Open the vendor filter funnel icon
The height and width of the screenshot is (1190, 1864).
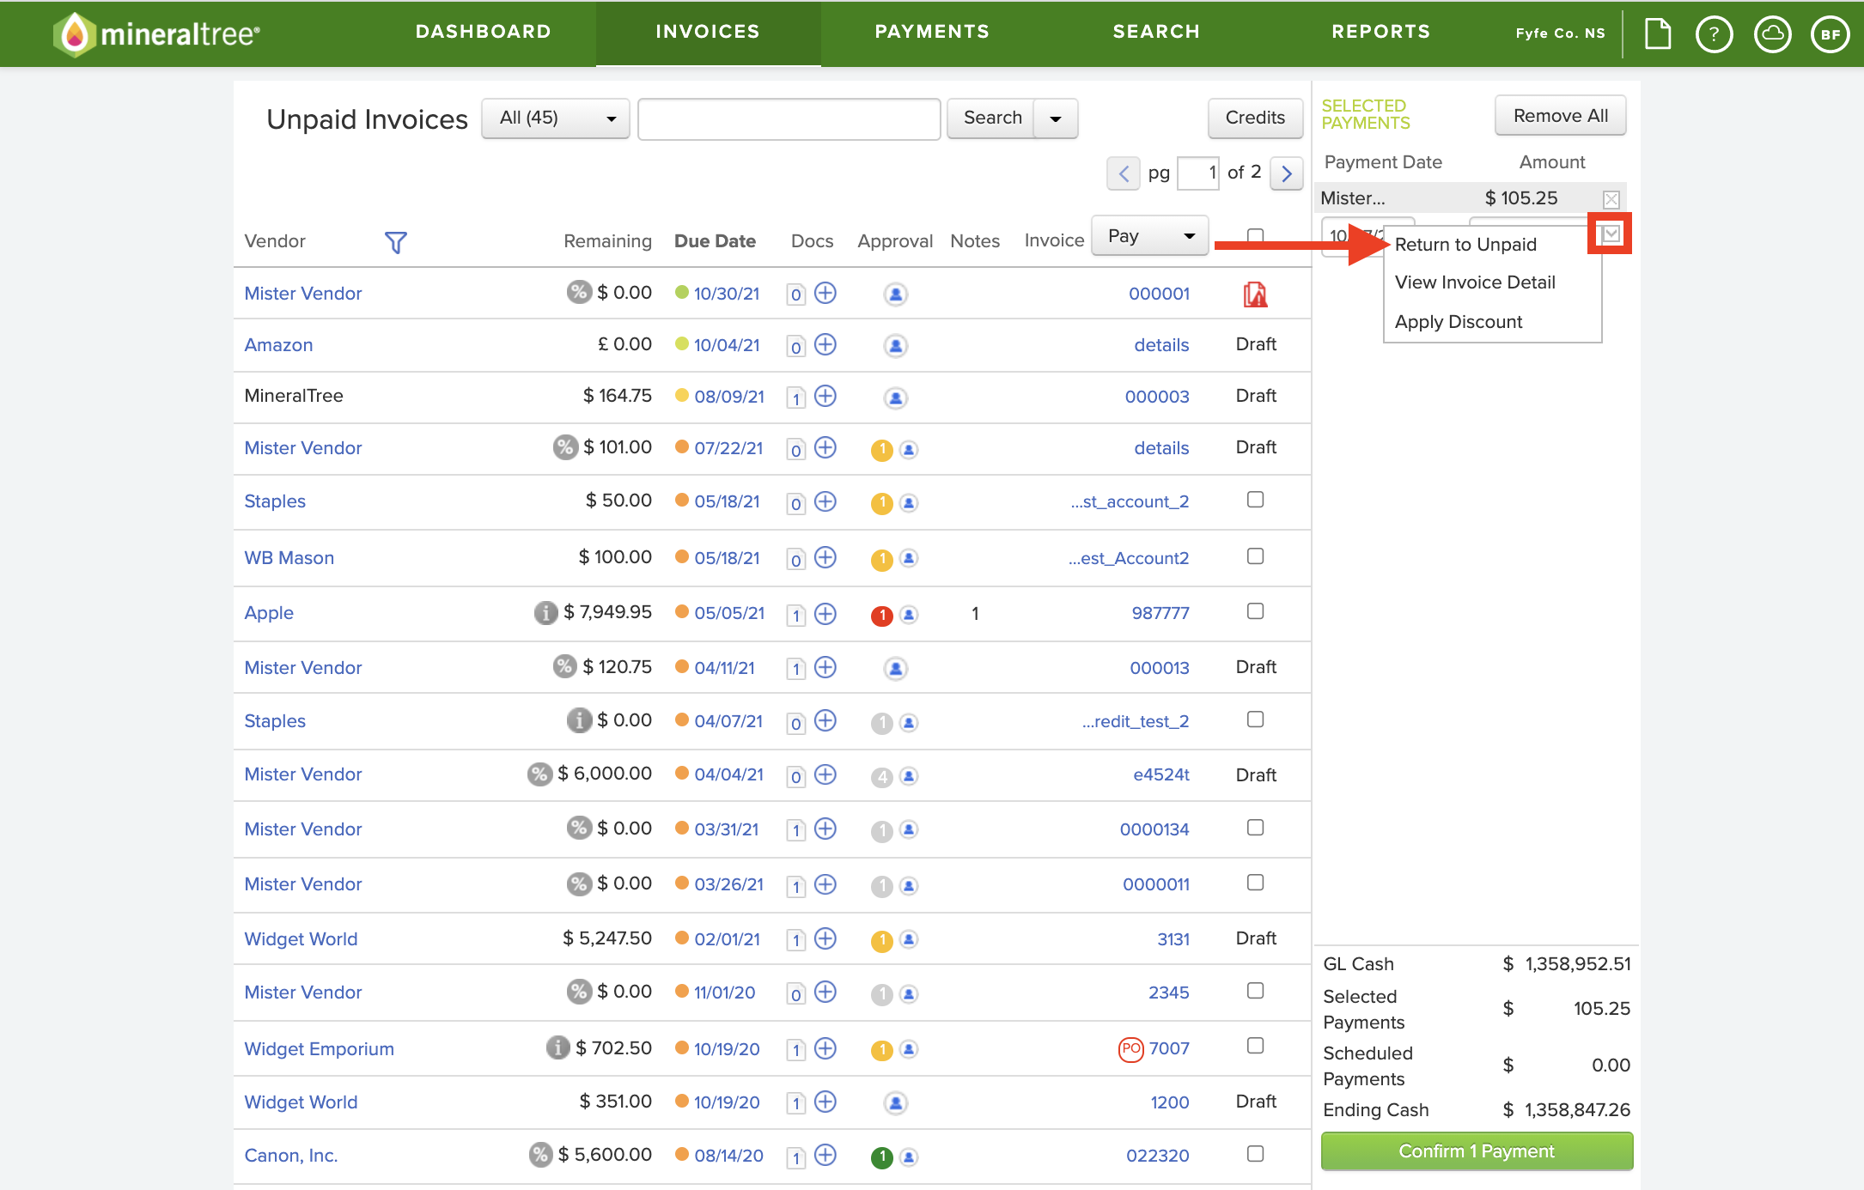pos(395,242)
